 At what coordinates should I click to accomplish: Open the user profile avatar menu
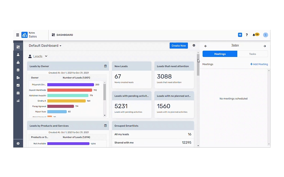click(265, 35)
